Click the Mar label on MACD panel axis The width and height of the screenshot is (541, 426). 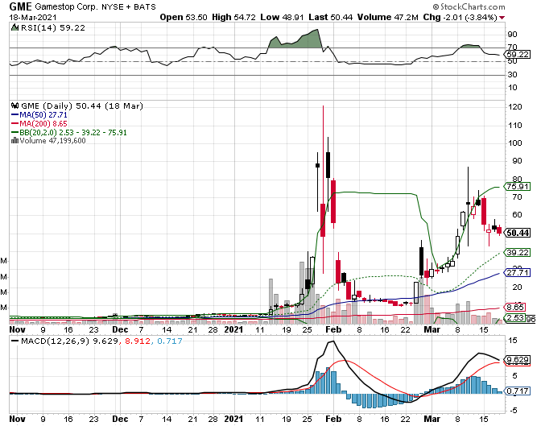pos(432,419)
